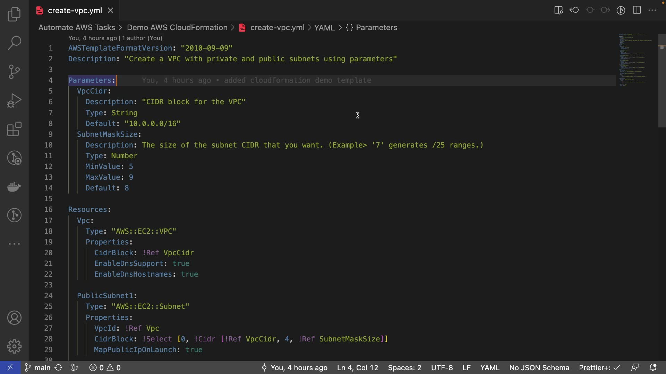
Task: Click Open Preview to the Side icon
Action: coord(558,10)
